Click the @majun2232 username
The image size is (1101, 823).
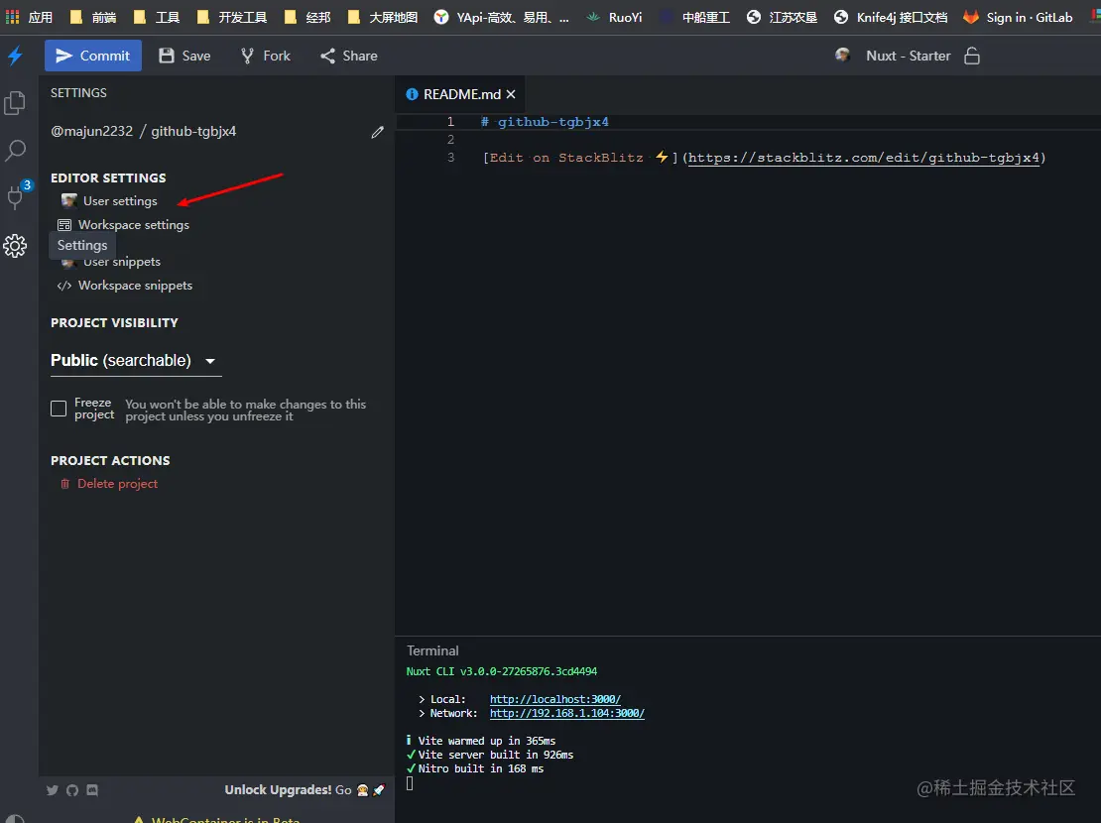tap(91, 131)
